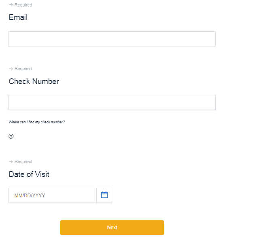Click the Email field label
The image size is (274, 239).
[x=18, y=17]
